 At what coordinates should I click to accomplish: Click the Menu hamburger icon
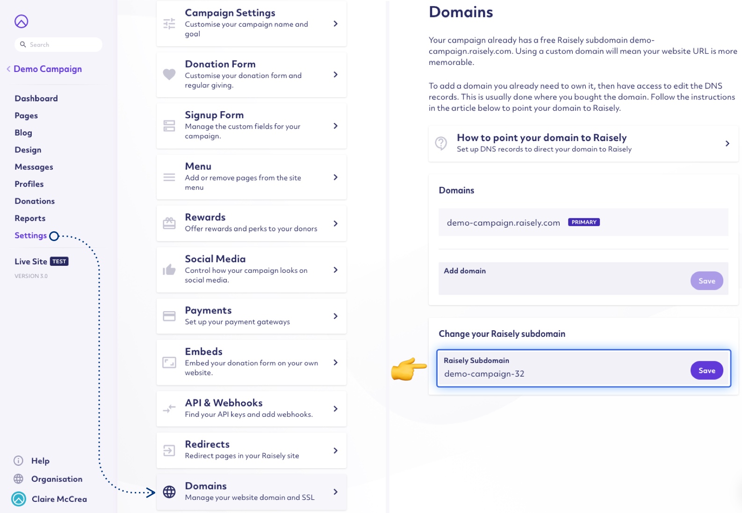pyautogui.click(x=169, y=177)
